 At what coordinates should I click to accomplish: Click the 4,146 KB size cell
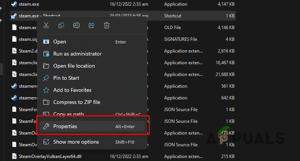point(226,28)
